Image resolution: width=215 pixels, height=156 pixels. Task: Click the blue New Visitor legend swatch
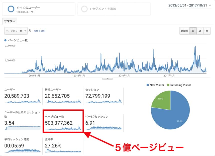coord(148,85)
